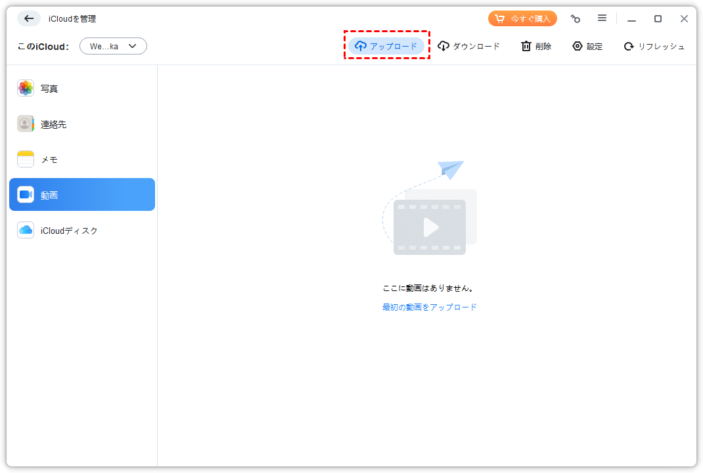Click the 最初の動画をアップロード link
Screen dimensions: 703x473
(430, 307)
